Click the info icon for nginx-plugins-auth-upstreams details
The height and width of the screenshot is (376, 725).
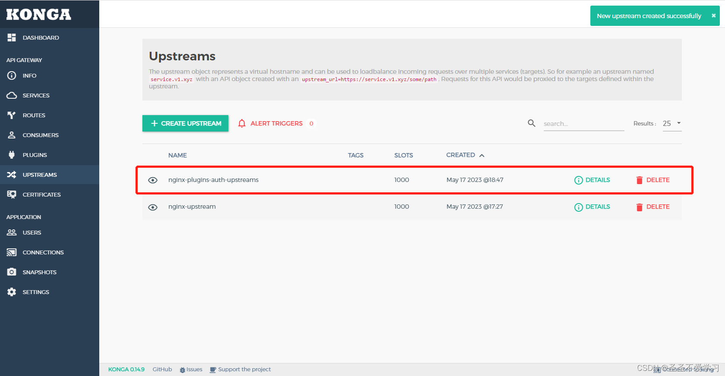(x=579, y=180)
